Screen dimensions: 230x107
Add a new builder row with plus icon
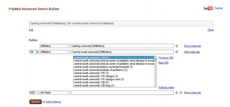[x=181, y=93]
